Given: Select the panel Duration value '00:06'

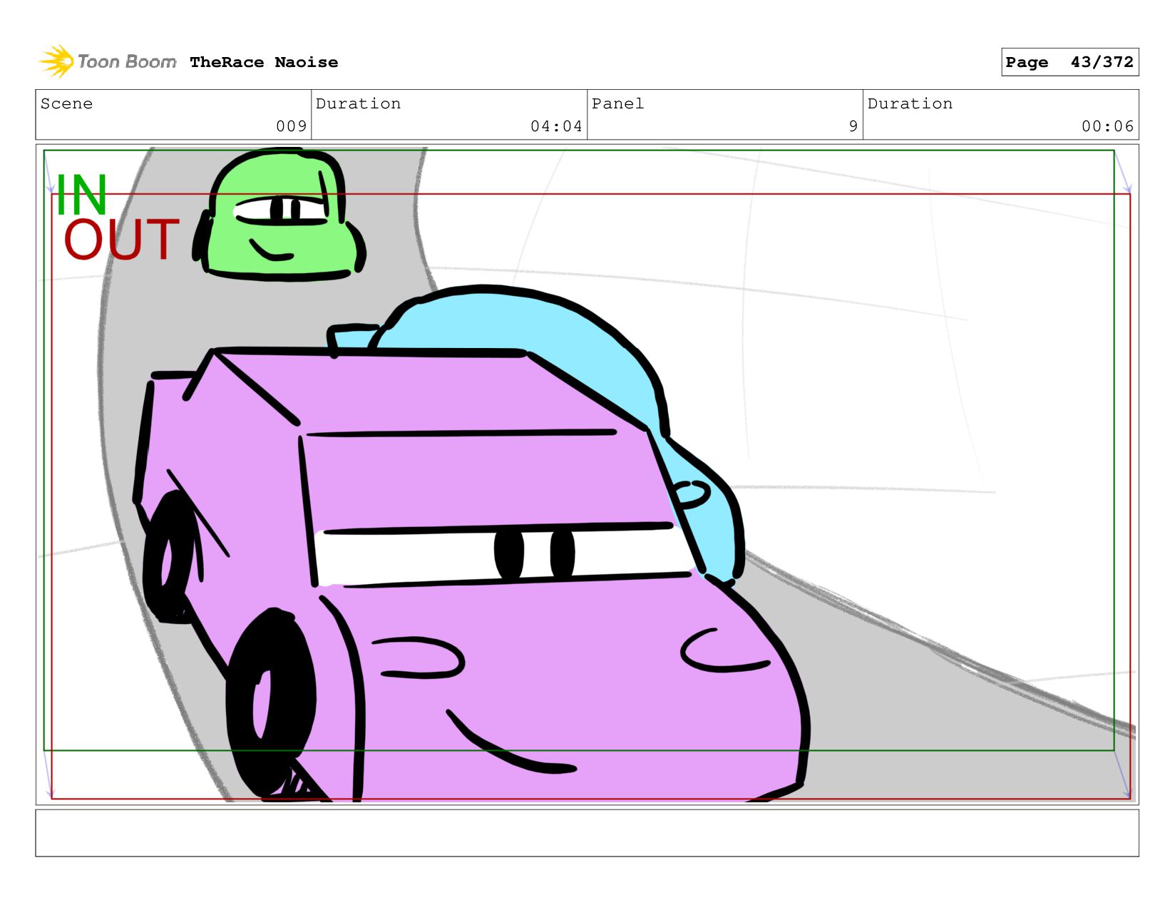Looking at the screenshot, I should (1107, 126).
